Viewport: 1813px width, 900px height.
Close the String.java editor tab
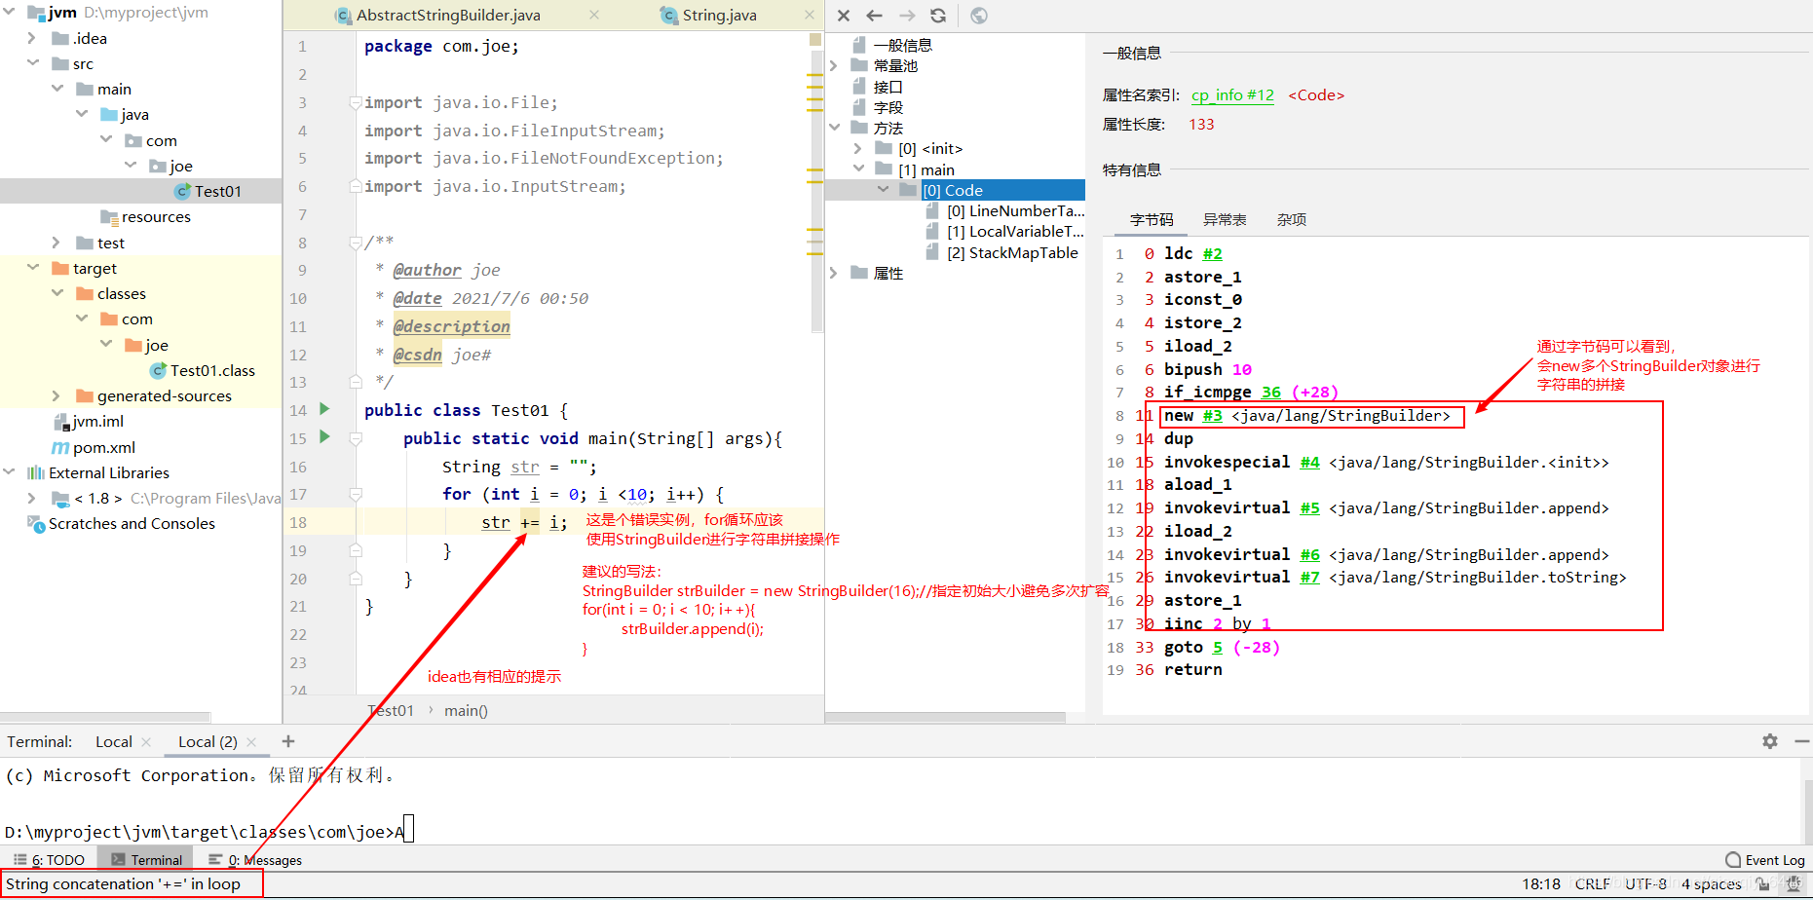pos(810,15)
